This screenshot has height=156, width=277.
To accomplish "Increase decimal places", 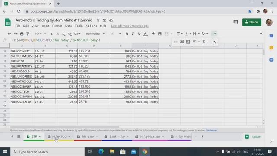I will coord(70,34).
